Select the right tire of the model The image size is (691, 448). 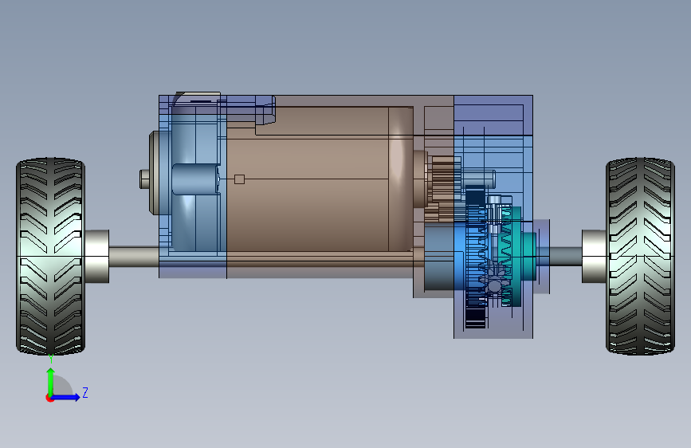point(640,256)
